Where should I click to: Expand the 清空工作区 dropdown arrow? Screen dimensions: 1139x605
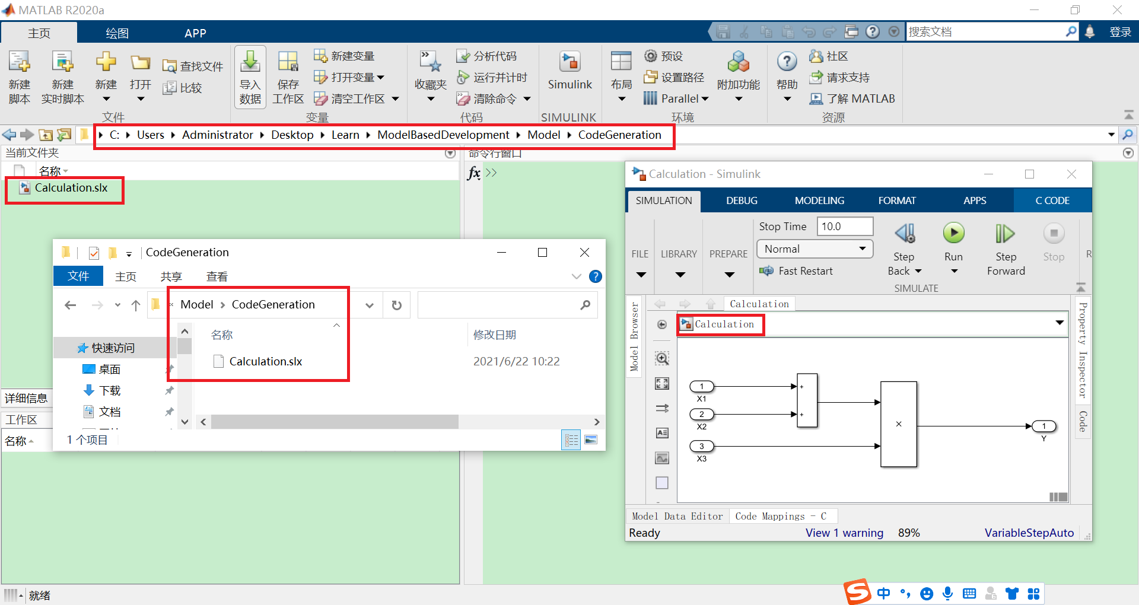point(396,99)
